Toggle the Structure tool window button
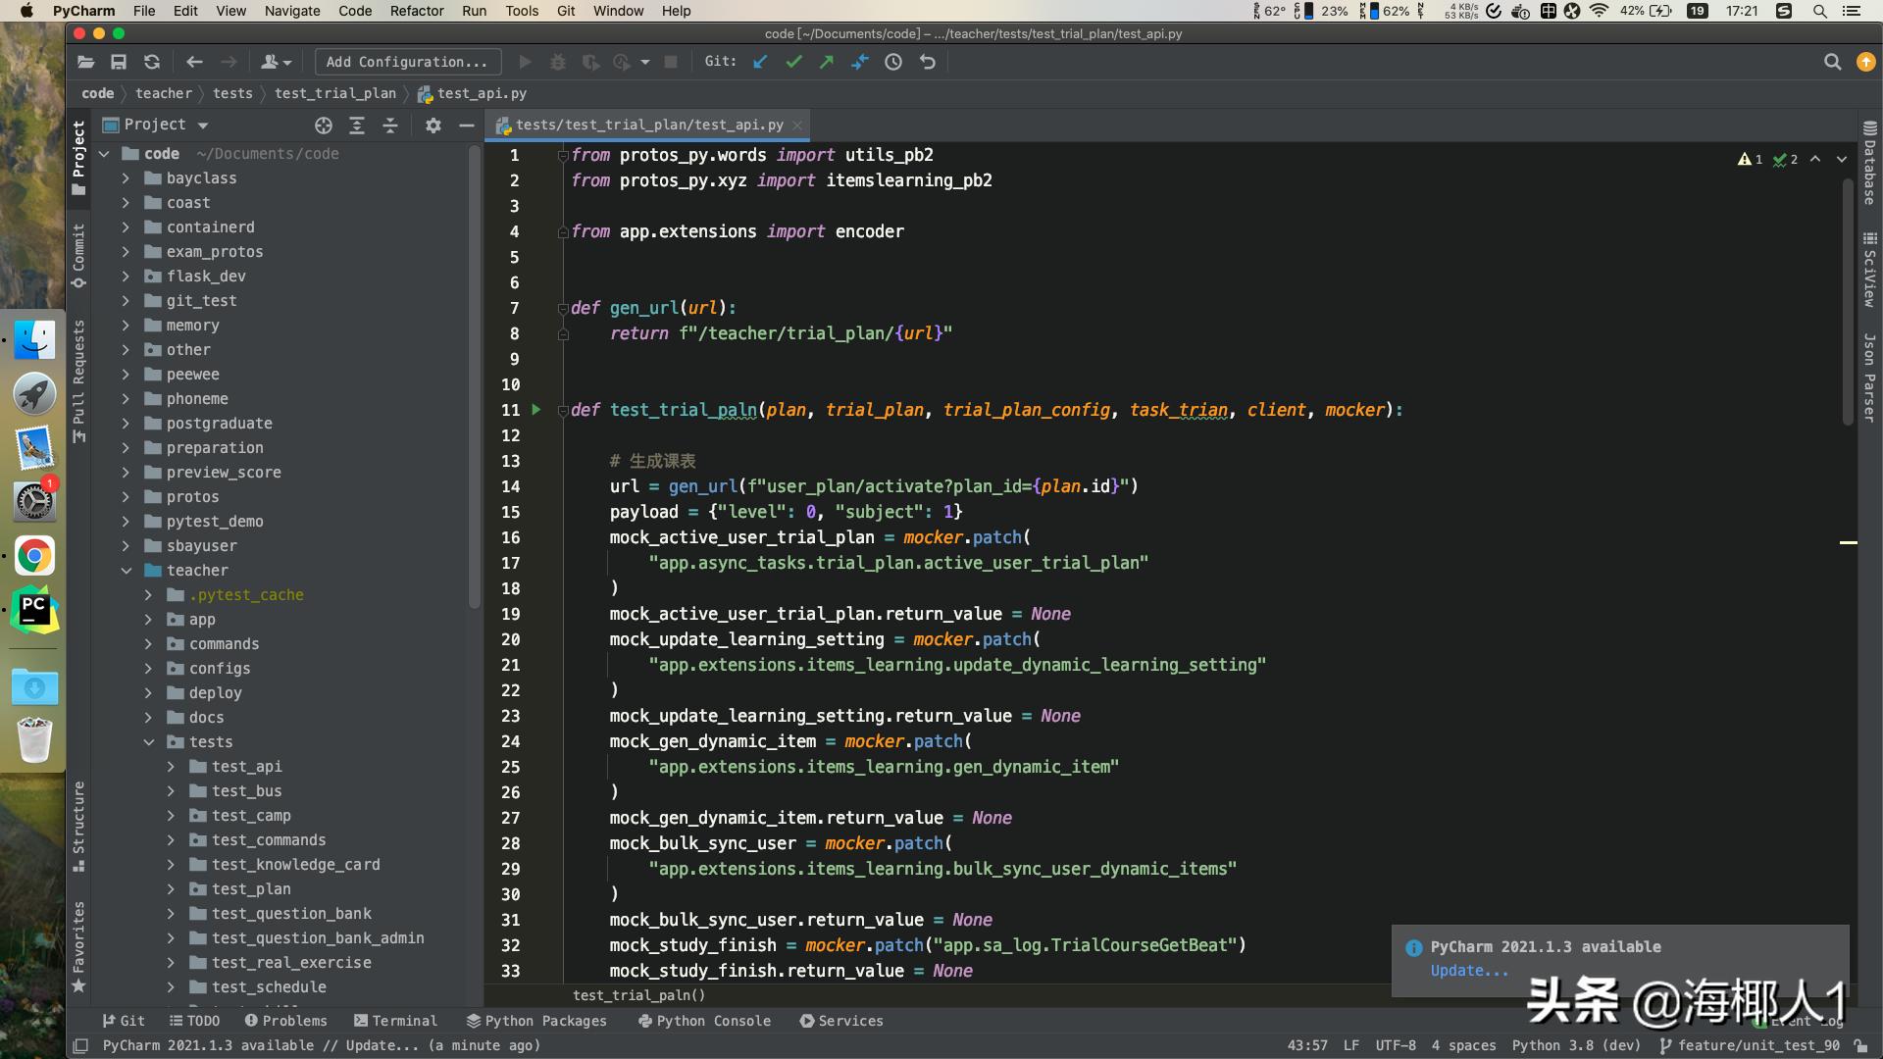Image resolution: width=1883 pixels, height=1059 pixels. click(78, 826)
